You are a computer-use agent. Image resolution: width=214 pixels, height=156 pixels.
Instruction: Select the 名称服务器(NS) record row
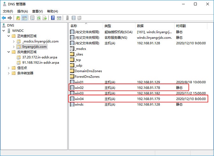[138, 37]
